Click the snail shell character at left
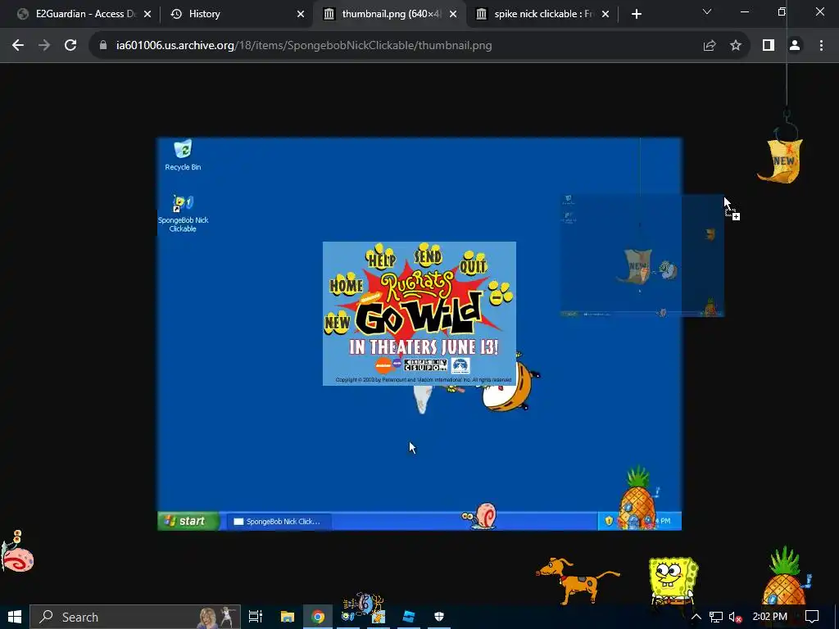839x629 pixels. coord(17,552)
